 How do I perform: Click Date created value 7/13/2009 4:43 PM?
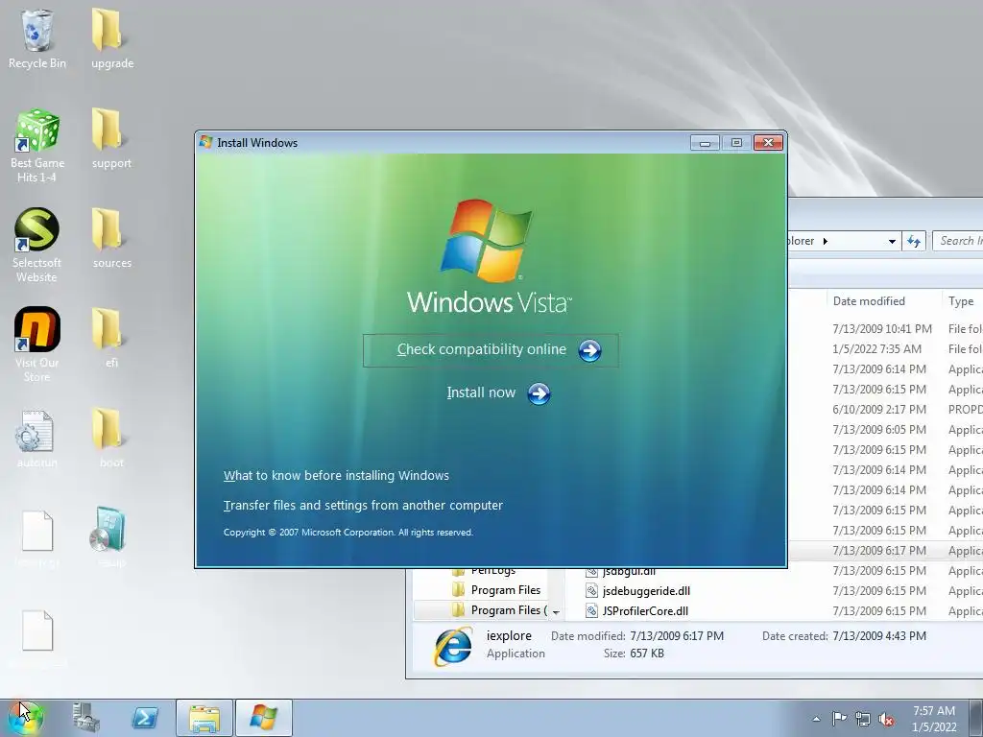tap(879, 636)
